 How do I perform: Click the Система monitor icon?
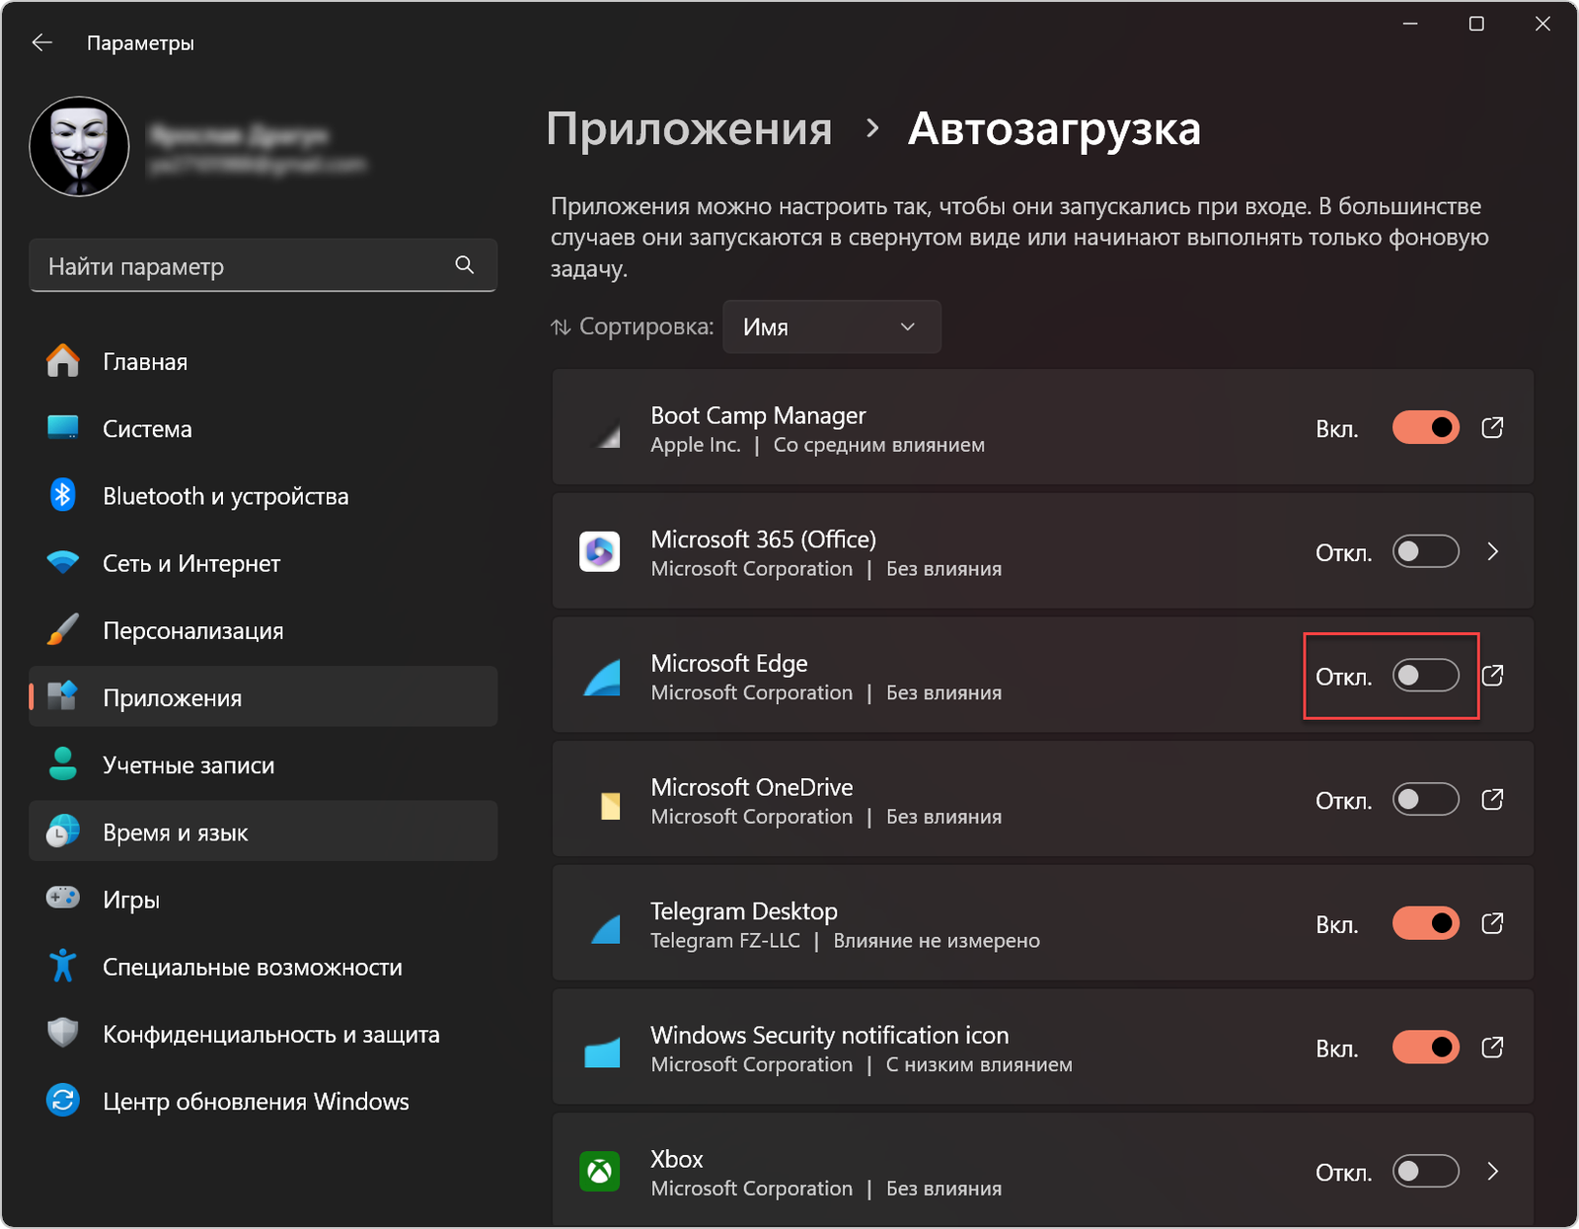point(63,428)
